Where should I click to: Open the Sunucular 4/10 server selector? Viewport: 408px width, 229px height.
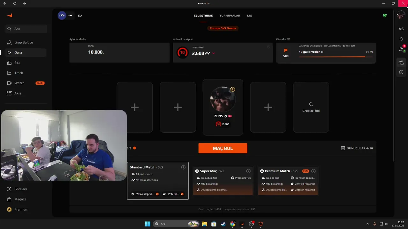pyautogui.click(x=357, y=148)
